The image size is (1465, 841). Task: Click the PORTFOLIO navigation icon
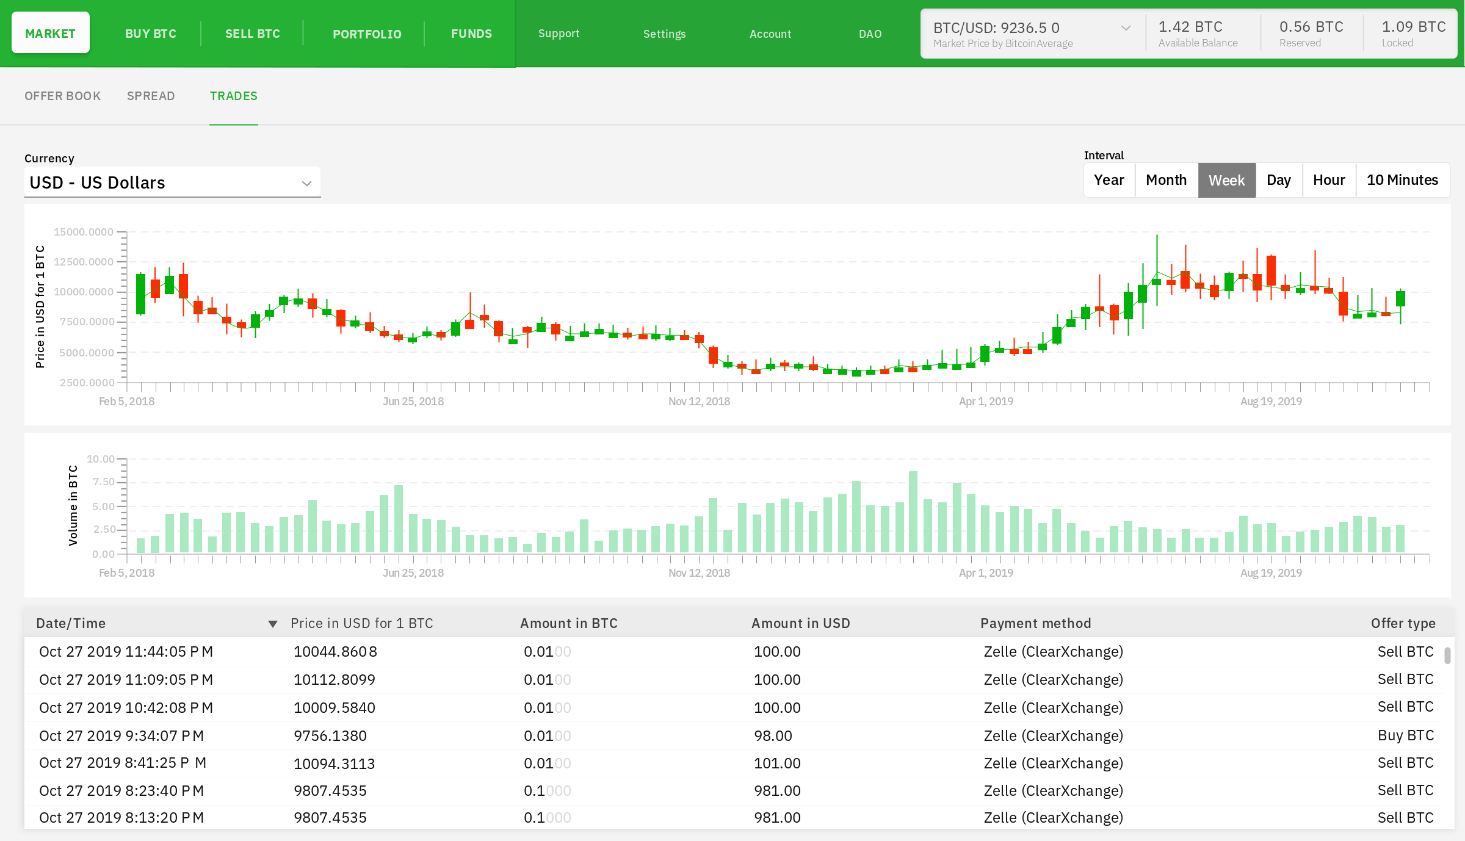pos(367,33)
